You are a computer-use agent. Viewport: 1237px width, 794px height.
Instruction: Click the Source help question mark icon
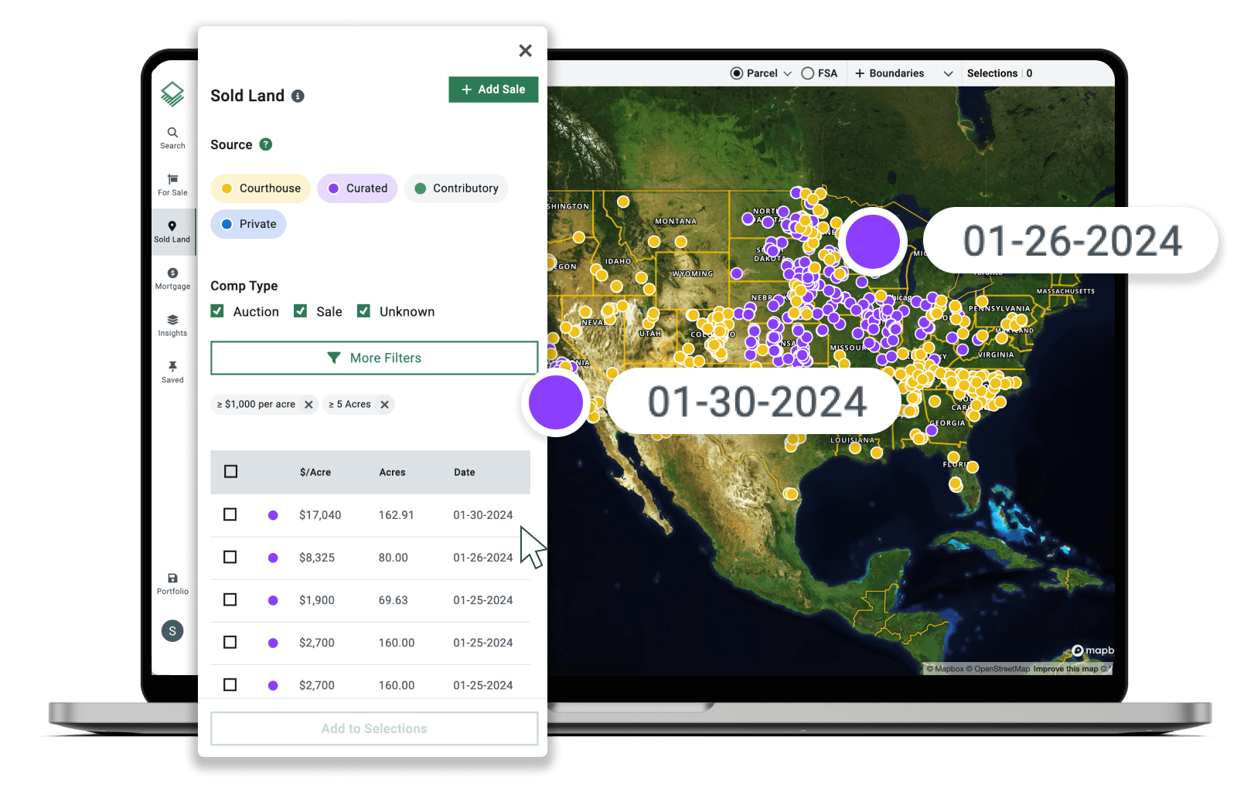click(x=265, y=144)
